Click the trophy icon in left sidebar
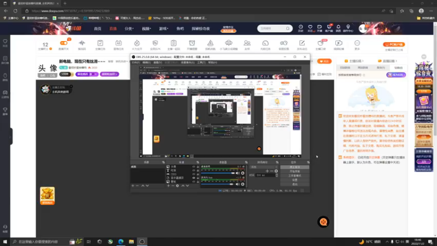The height and width of the screenshot is (246, 437). click(5, 110)
